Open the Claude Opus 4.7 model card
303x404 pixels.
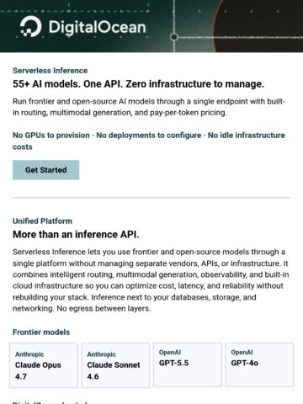coord(44,365)
